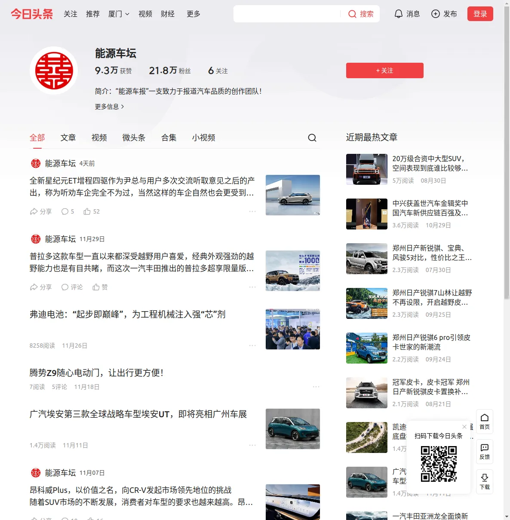Open the 关注 navigation item
The height and width of the screenshot is (520, 510).
[71, 14]
